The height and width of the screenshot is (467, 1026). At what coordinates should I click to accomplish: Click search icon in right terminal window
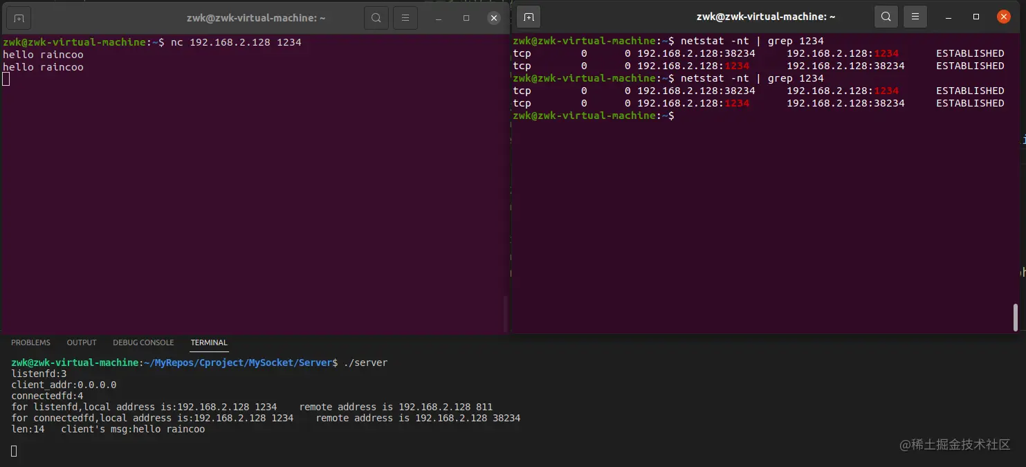[886, 17]
